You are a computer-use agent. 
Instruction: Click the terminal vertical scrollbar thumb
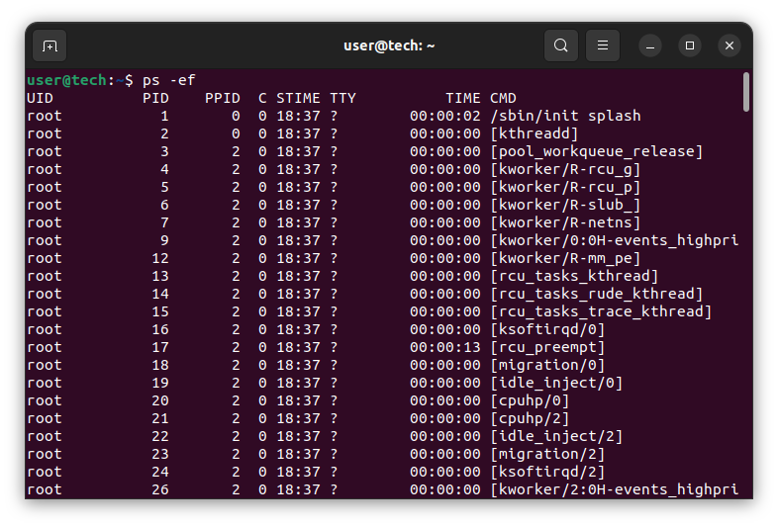point(745,90)
